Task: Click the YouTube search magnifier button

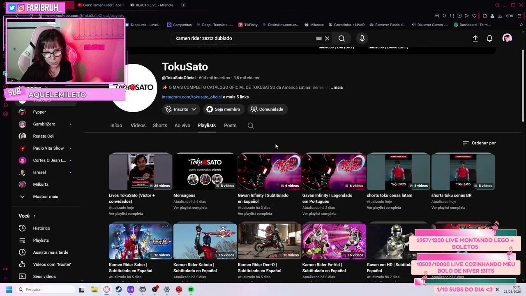Action: pos(341,38)
